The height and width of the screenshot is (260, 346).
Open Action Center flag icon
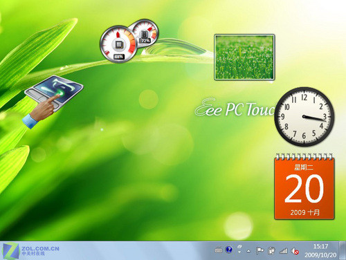[x=259, y=250]
